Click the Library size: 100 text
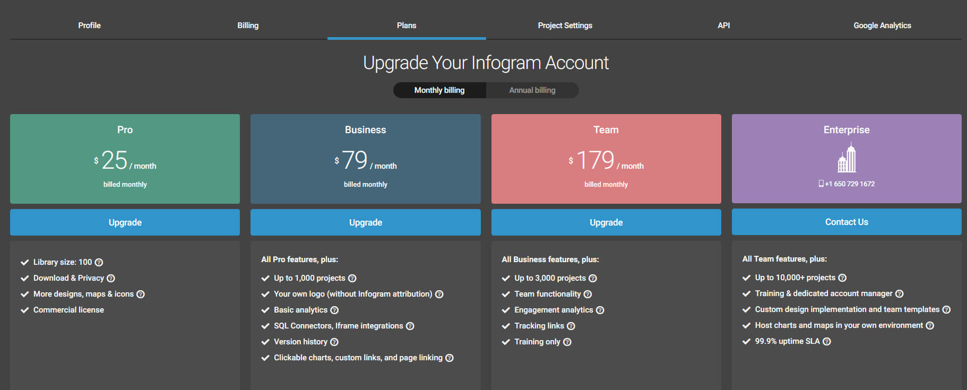967x390 pixels. coord(63,262)
